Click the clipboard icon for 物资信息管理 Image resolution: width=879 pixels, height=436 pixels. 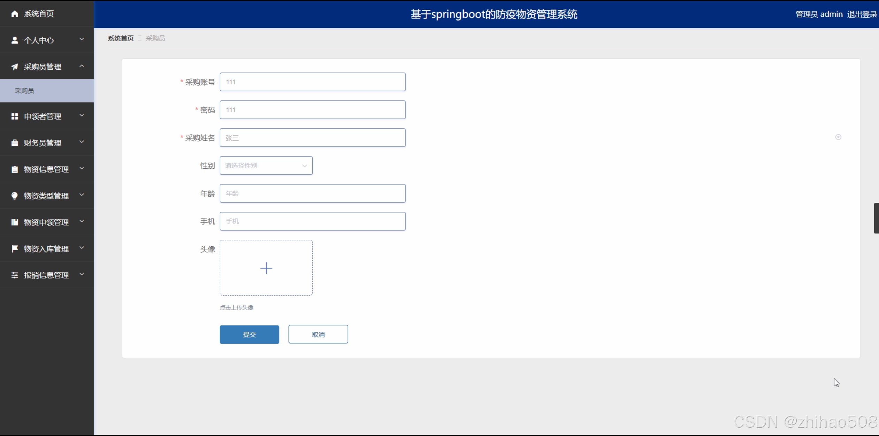[15, 169]
